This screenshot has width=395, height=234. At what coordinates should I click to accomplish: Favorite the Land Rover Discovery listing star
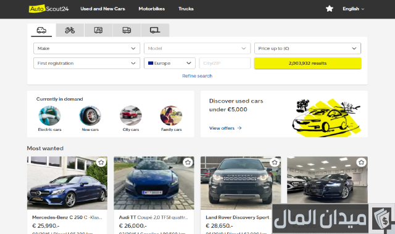[x=275, y=162]
